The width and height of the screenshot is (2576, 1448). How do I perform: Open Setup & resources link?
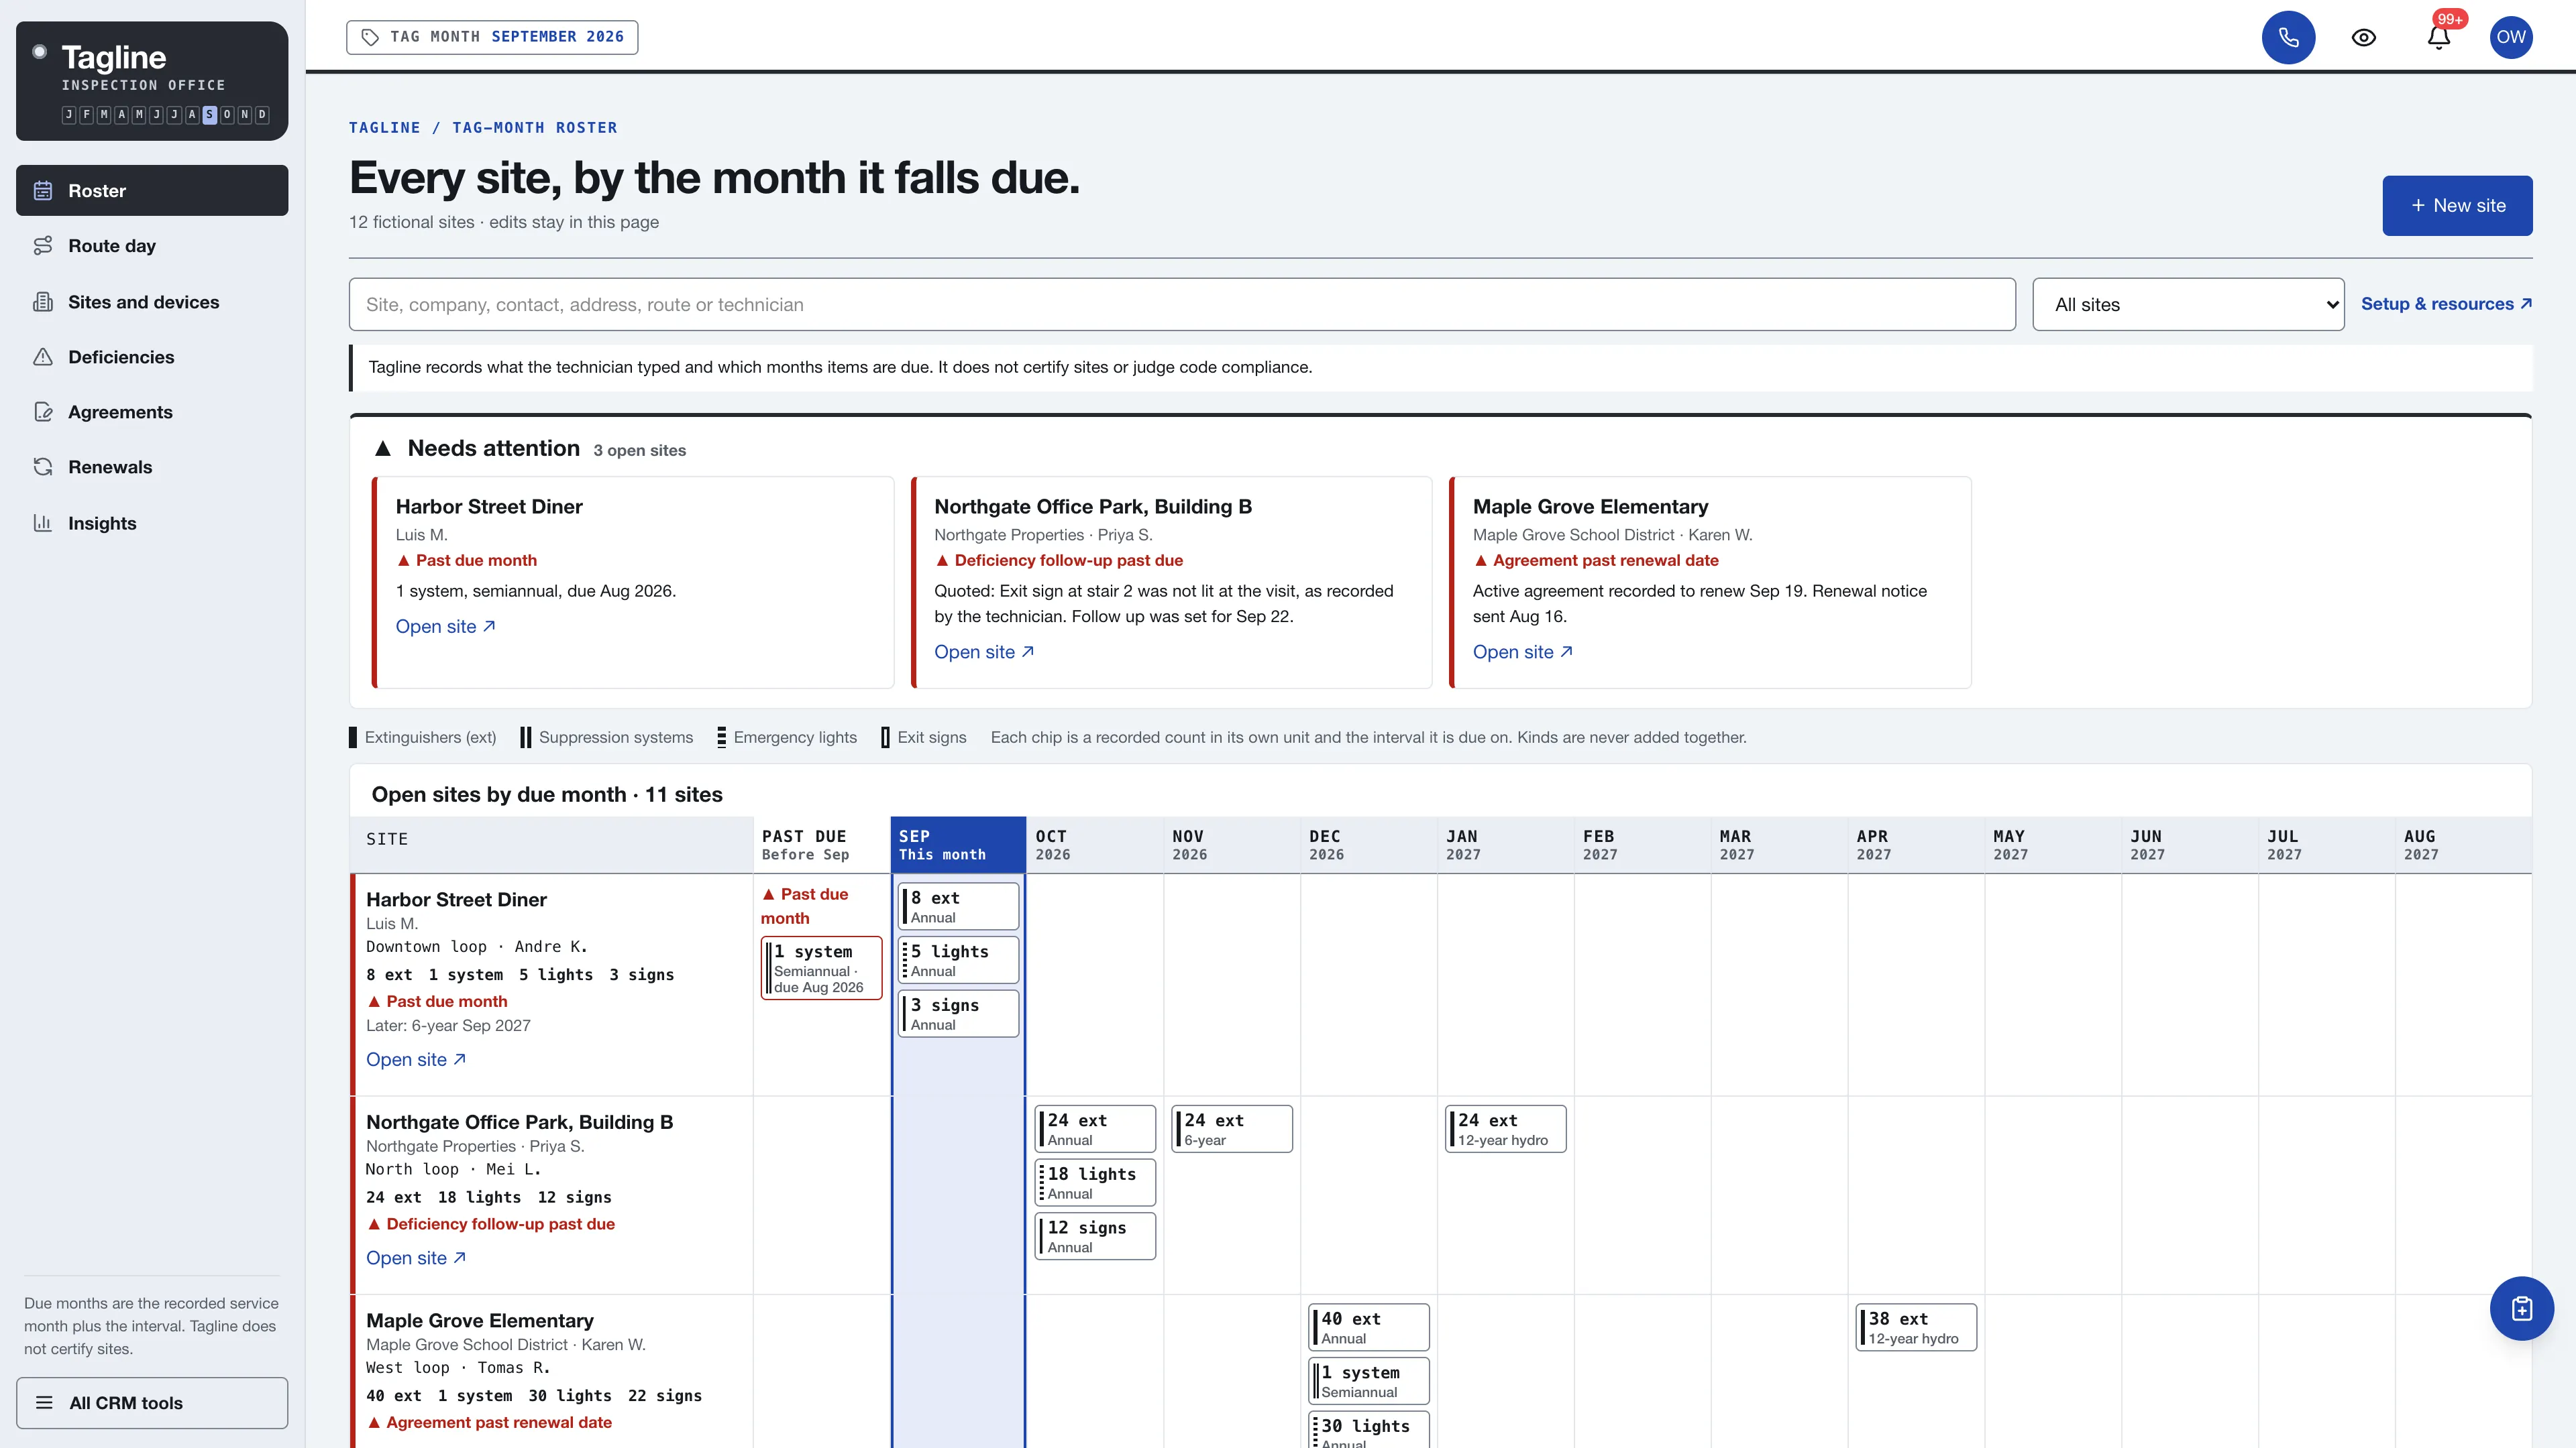tap(2446, 304)
